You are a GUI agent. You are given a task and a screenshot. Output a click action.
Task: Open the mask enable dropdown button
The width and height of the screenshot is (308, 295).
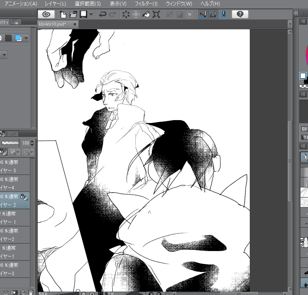pos(15,152)
